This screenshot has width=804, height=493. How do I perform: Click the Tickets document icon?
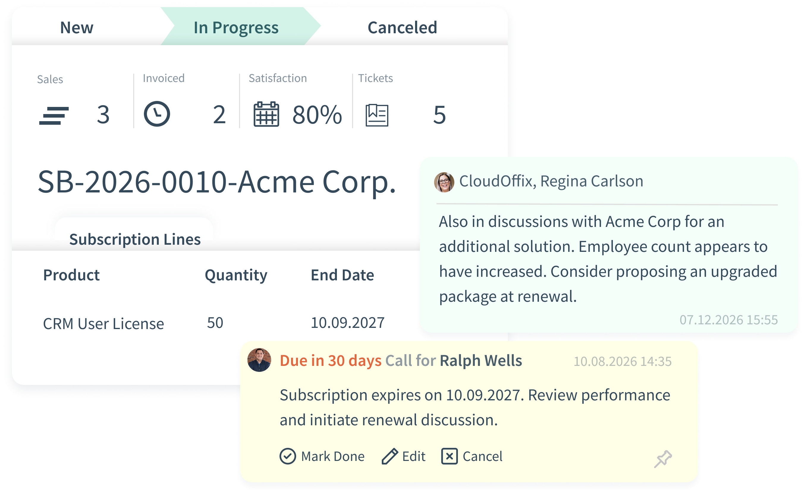click(377, 115)
